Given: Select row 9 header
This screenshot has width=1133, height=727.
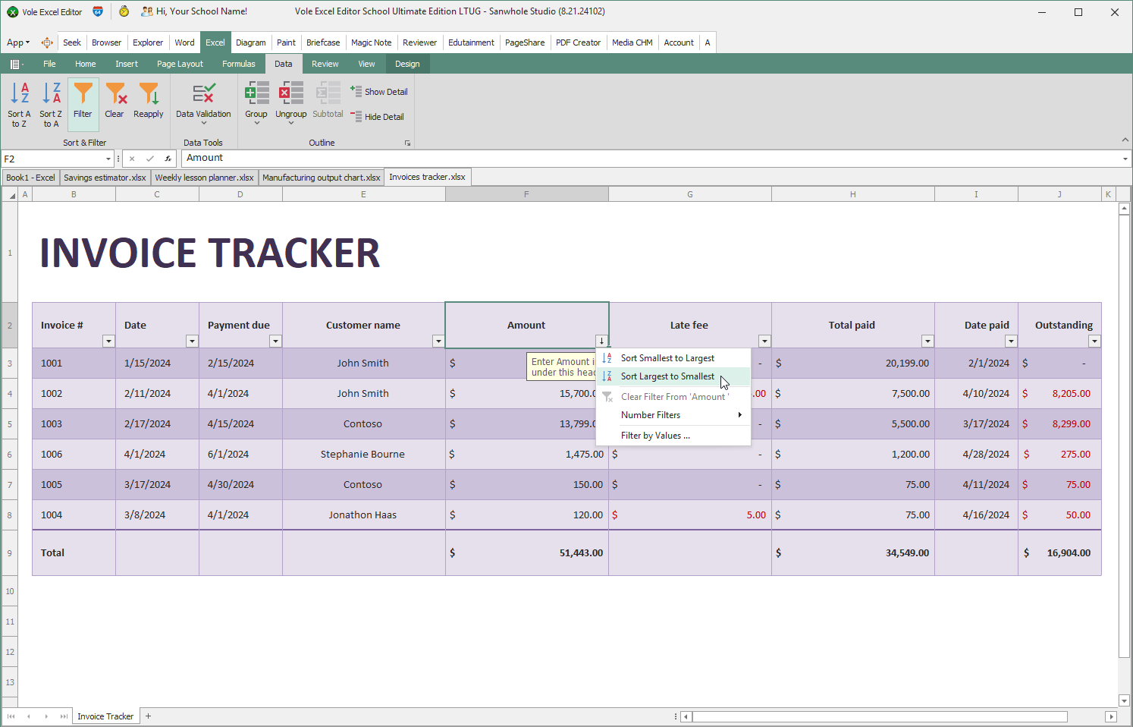Looking at the screenshot, I should point(10,553).
